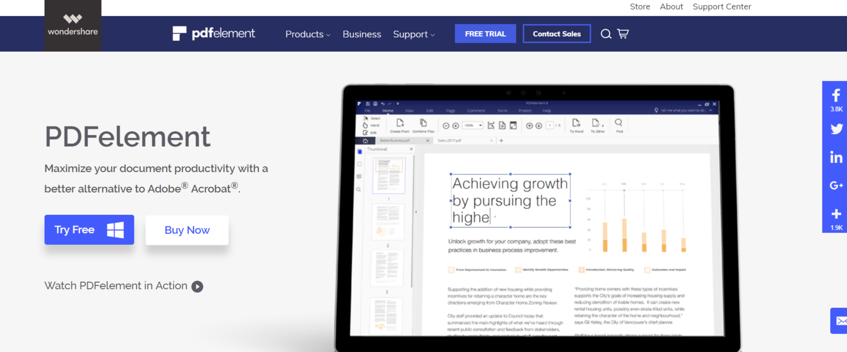
Task: Click the Buy Now button
Action: tap(187, 230)
